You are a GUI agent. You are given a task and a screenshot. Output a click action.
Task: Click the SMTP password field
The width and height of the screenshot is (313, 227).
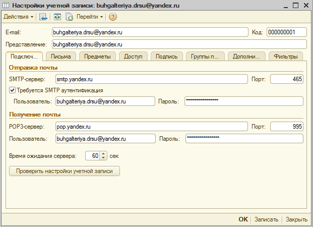[x=243, y=101]
